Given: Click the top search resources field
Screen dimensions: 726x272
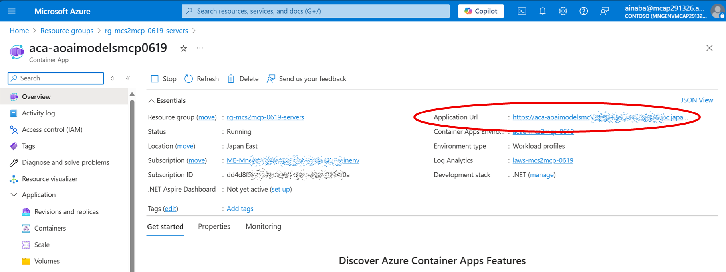Looking at the screenshot, I should click(315, 11).
